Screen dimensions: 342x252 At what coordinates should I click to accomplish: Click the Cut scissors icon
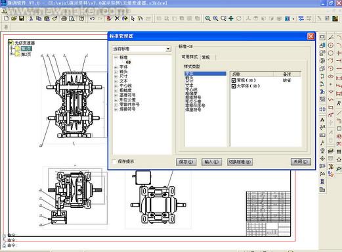31,18
